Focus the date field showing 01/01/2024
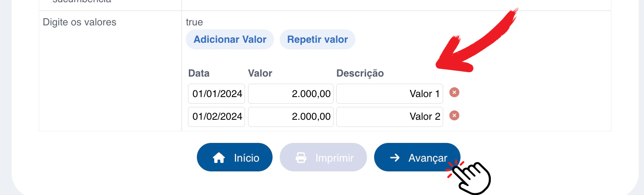The image size is (644, 195). (x=216, y=93)
